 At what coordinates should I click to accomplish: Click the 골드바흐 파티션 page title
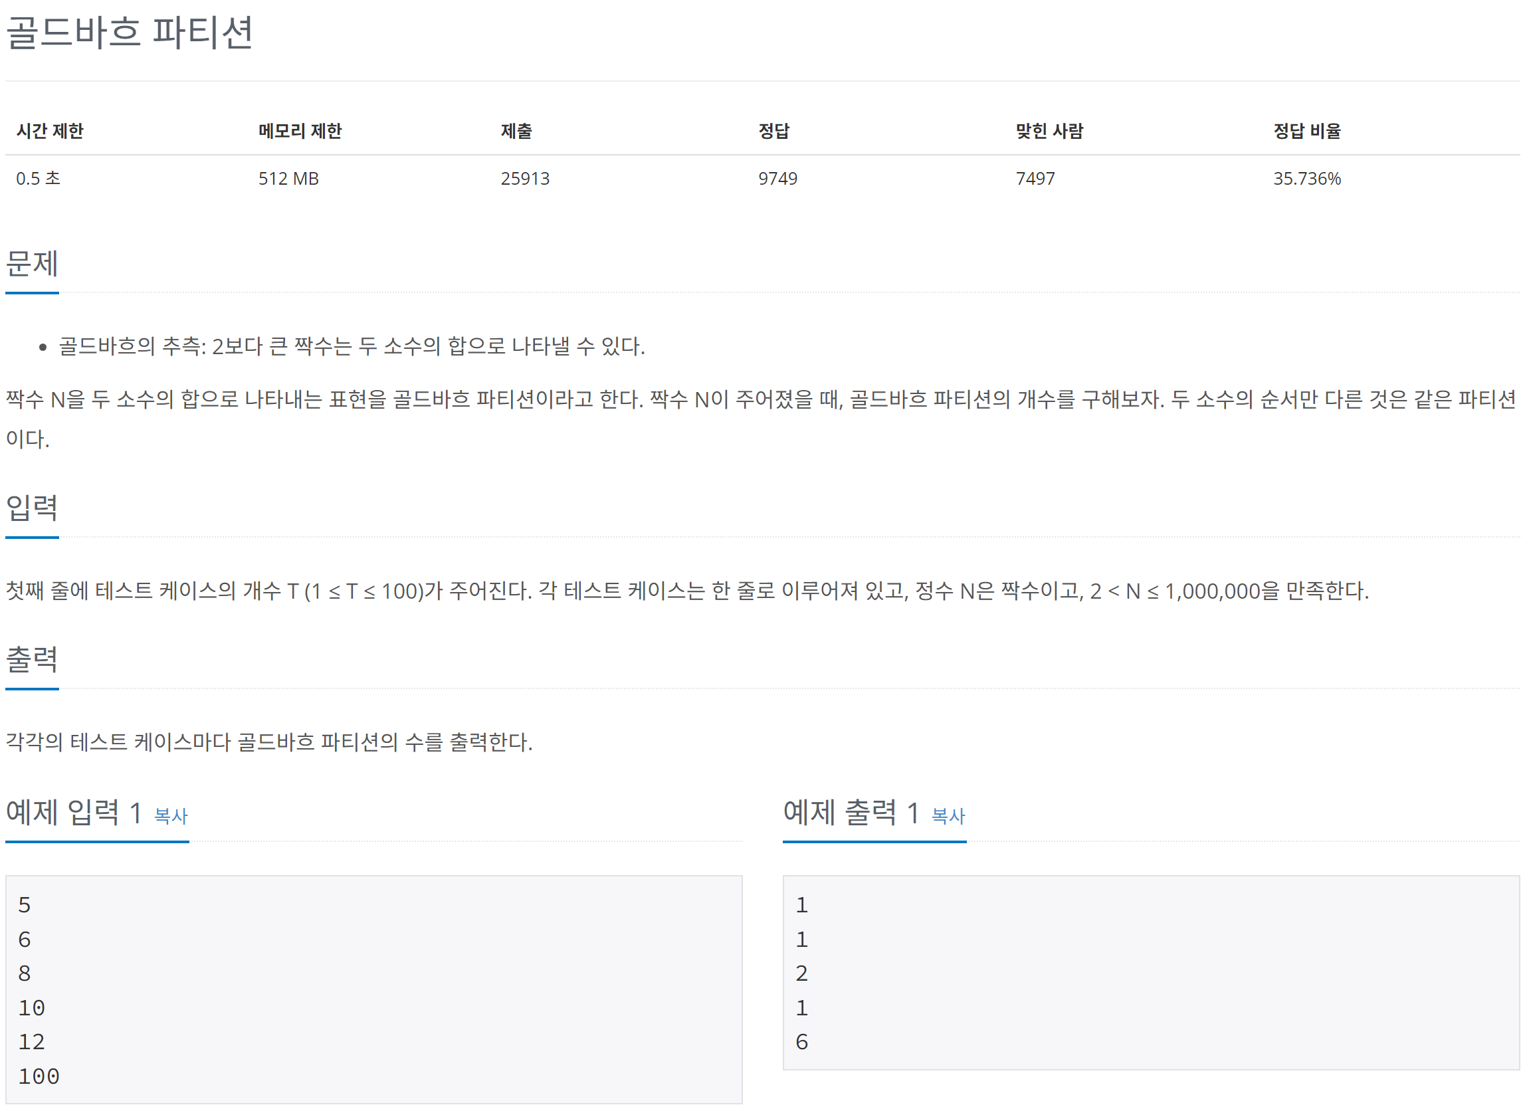130,33
